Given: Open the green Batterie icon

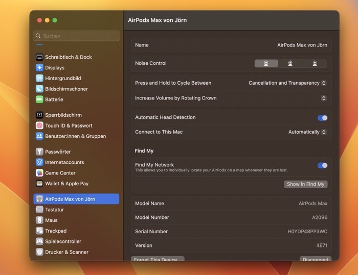Looking at the screenshot, I should point(39,99).
